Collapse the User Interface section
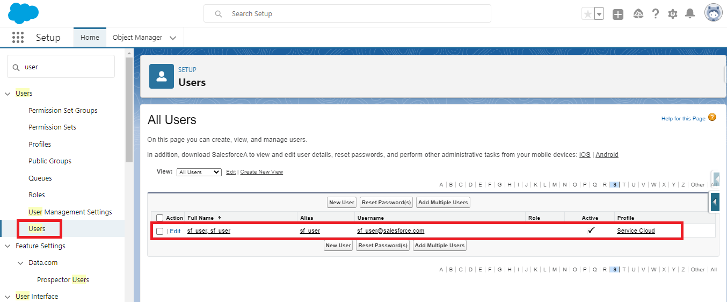 click(x=8, y=297)
